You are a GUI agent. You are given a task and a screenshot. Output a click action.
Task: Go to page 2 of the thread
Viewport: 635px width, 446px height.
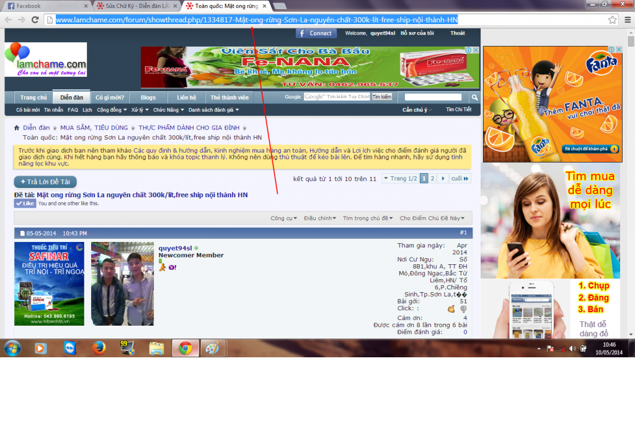[433, 179]
